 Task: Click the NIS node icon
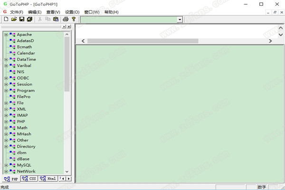(x=12, y=72)
